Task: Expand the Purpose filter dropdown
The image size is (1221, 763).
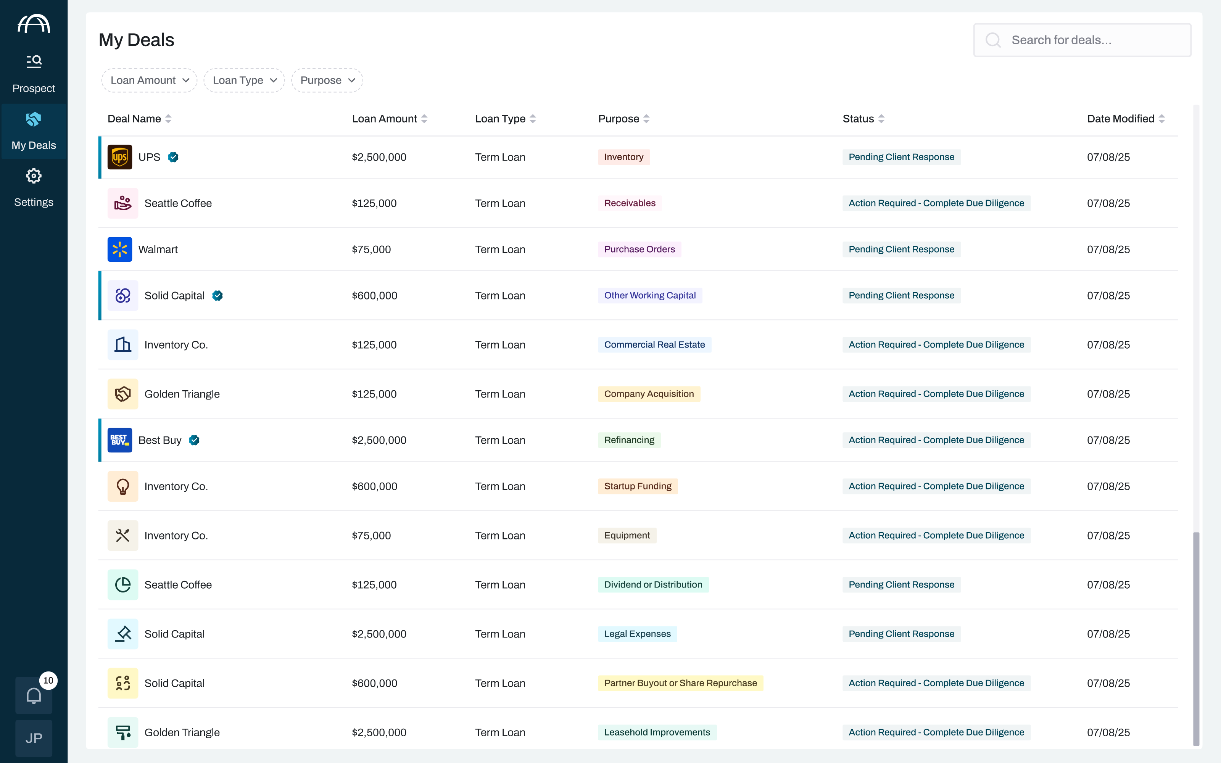Action: pyautogui.click(x=327, y=80)
